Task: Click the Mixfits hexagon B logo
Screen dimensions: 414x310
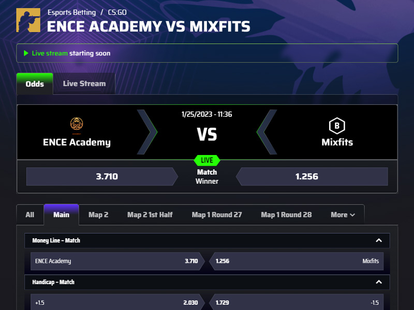Action: pyautogui.click(x=337, y=126)
